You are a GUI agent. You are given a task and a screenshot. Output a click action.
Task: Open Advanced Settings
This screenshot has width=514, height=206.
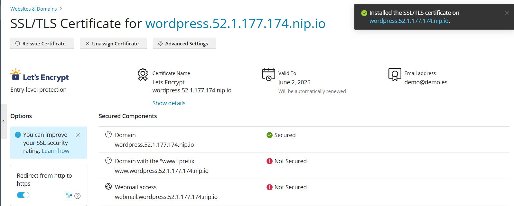[x=184, y=43]
